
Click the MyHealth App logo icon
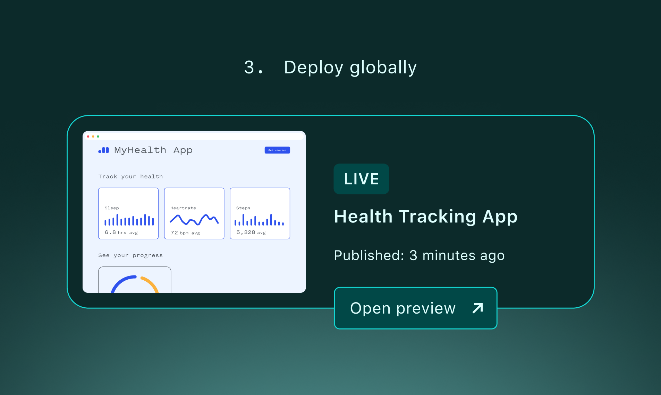[x=104, y=150]
